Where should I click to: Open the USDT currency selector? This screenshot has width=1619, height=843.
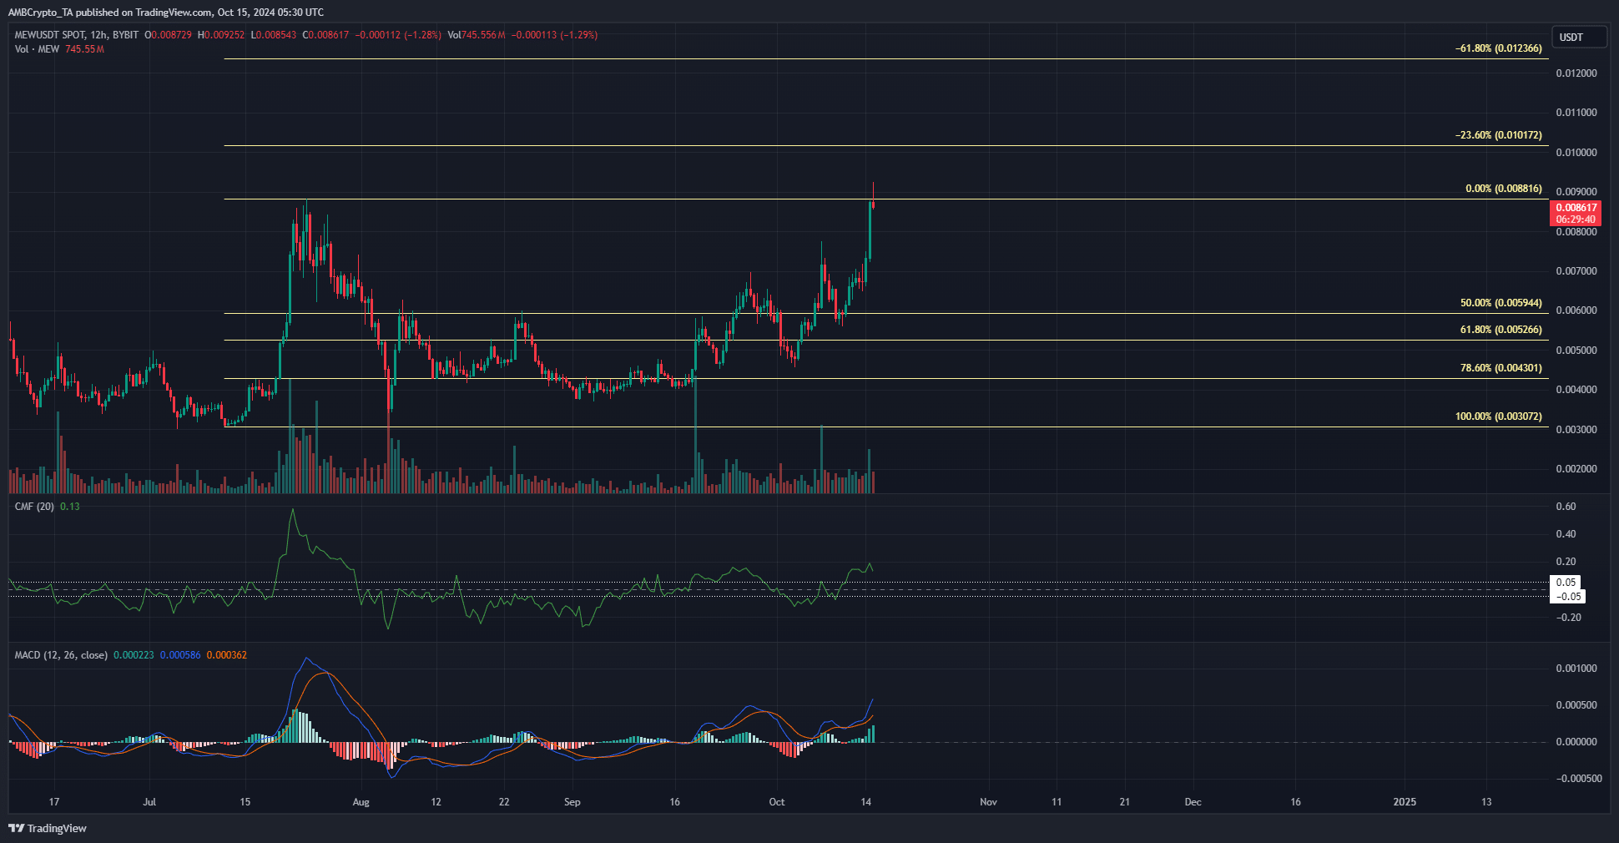(x=1579, y=37)
